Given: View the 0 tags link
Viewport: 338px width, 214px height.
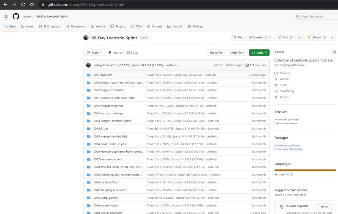Looking at the screenshot, I should pyautogui.click(x=133, y=52).
